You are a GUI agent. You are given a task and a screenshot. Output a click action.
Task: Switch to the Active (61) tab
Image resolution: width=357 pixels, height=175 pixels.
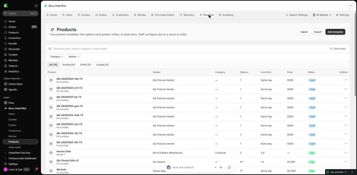click(69, 65)
